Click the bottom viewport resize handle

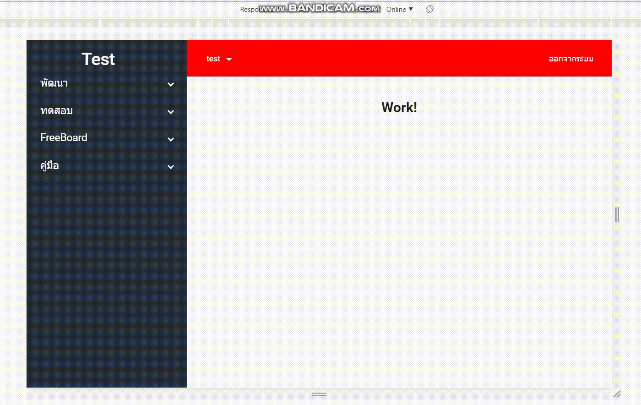pyautogui.click(x=319, y=394)
